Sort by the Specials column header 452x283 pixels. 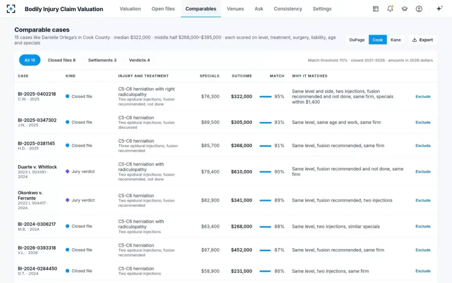(x=209, y=76)
